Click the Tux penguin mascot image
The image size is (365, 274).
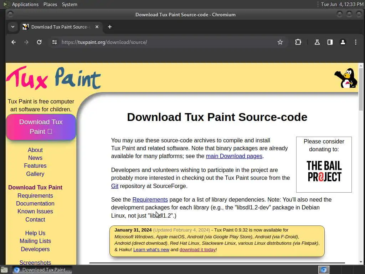pyautogui.click(x=346, y=78)
